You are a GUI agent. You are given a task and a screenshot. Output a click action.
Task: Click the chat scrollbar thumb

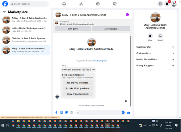[130, 71]
